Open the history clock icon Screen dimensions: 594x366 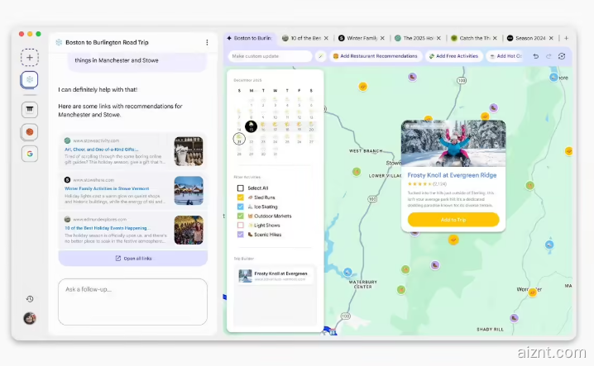[30, 299]
